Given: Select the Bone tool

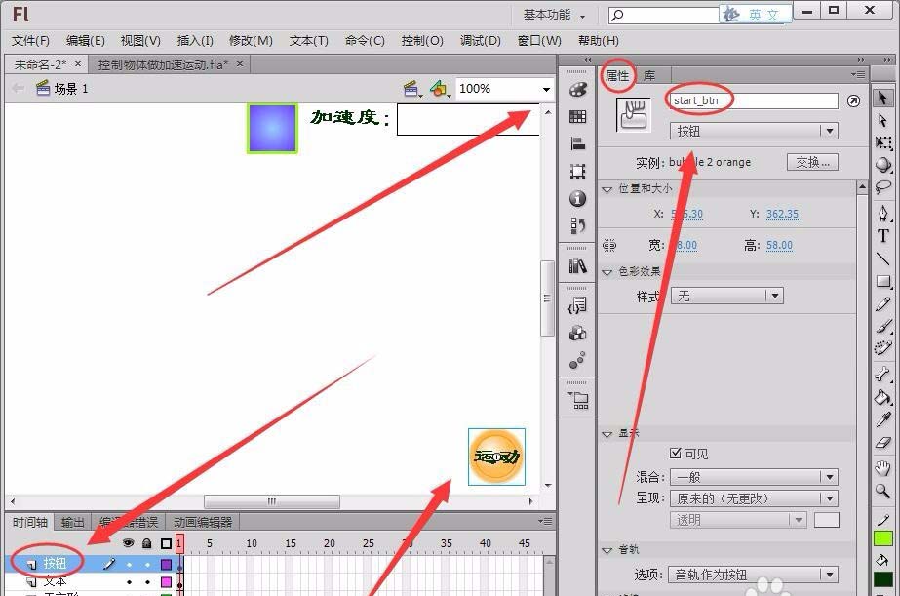Looking at the screenshot, I should coord(882,375).
